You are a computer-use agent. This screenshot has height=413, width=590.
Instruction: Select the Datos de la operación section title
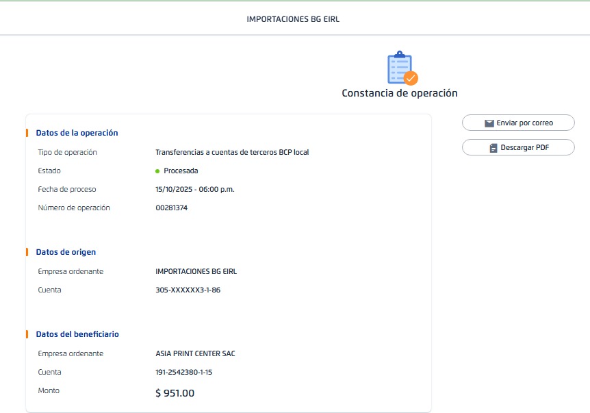pos(77,133)
